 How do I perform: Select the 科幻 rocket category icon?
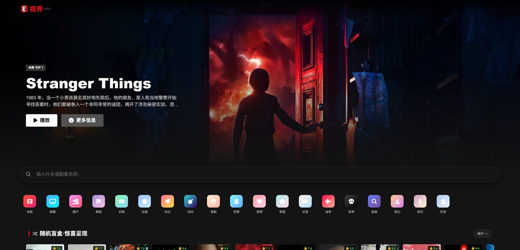click(x=167, y=201)
